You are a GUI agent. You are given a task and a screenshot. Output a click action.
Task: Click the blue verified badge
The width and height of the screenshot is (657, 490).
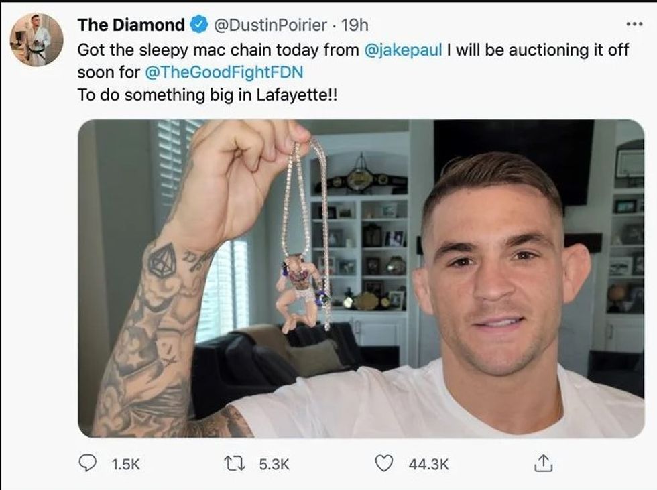coord(198,25)
